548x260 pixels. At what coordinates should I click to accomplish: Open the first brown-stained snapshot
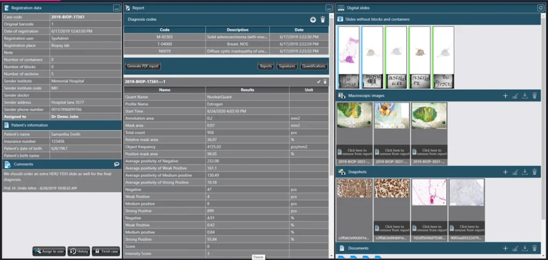pos(354,188)
